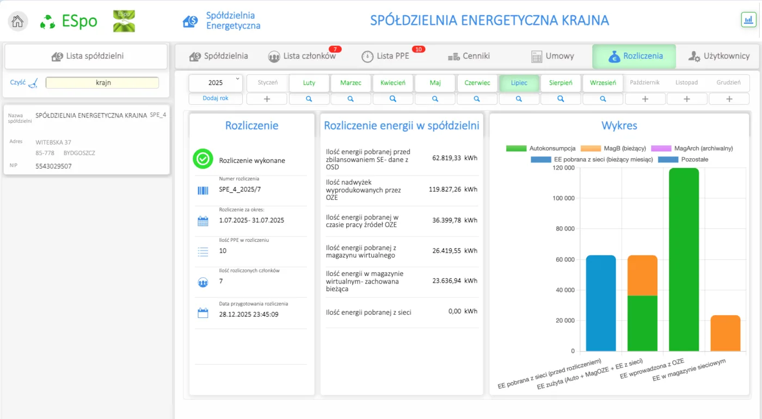Click the value 119.827,26 kWh
The height and width of the screenshot is (419, 762).
[453, 189]
